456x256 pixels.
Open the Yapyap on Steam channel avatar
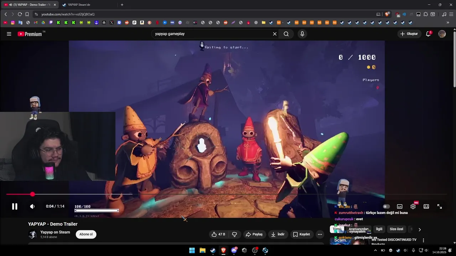[x=32, y=234]
